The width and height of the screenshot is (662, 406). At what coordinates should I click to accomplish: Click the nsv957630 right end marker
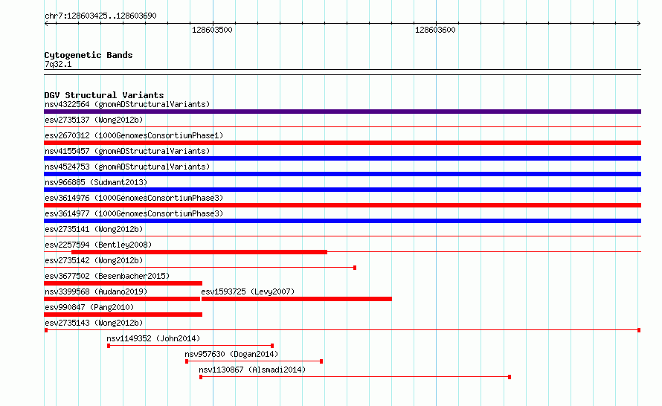click(x=321, y=361)
